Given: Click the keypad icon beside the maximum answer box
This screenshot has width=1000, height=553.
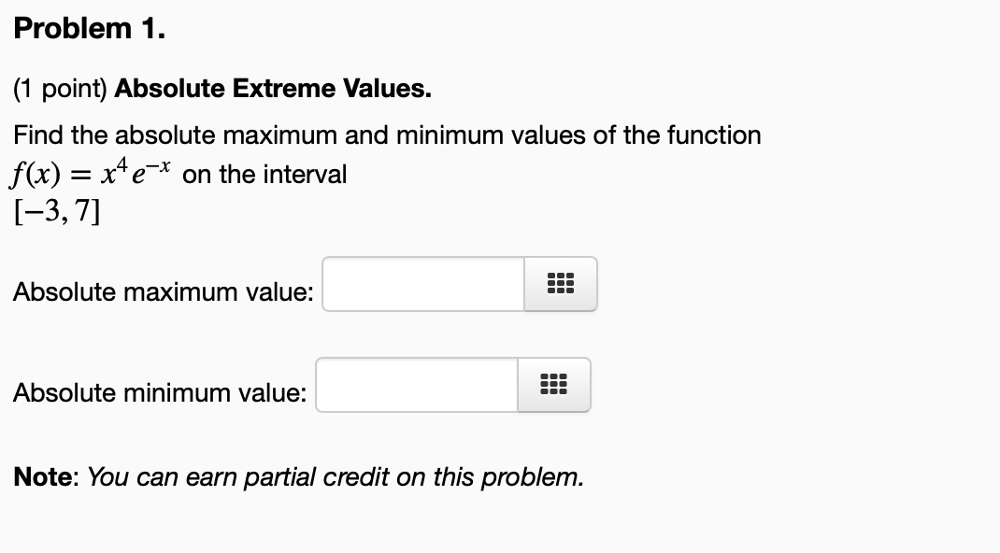Looking at the screenshot, I should pos(560,284).
